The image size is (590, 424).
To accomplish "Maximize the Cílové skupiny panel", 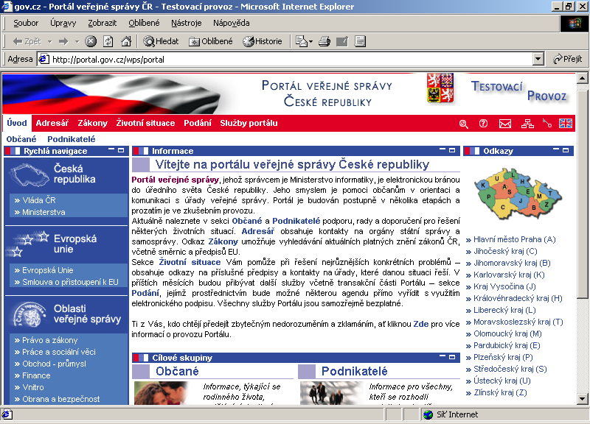I will pos(452,357).
